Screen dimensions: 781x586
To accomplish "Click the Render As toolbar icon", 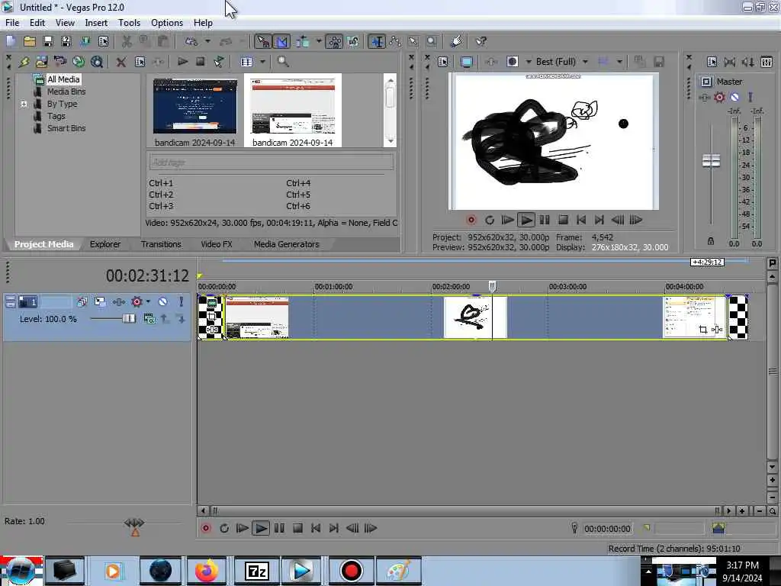I will (85, 41).
